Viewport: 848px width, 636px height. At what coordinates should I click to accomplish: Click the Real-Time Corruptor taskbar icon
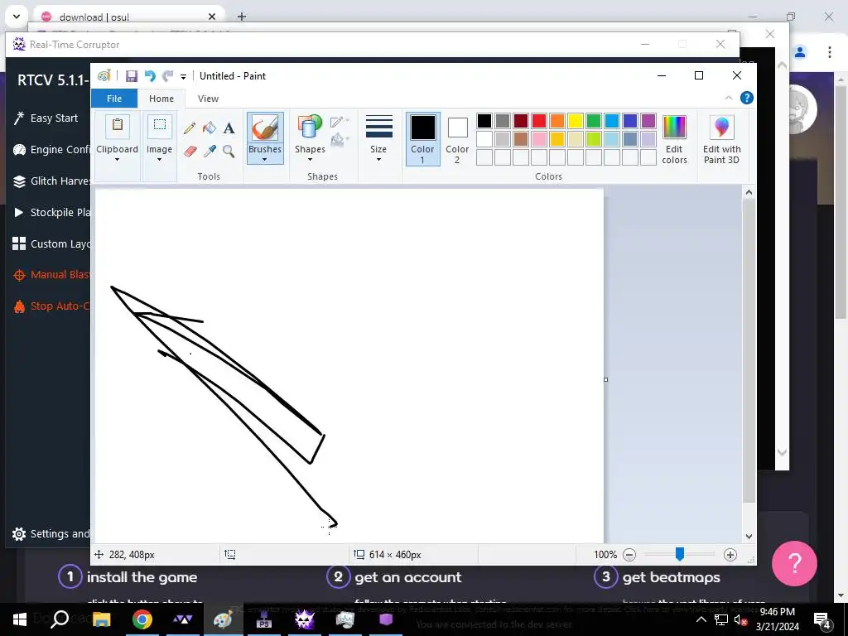click(x=305, y=619)
